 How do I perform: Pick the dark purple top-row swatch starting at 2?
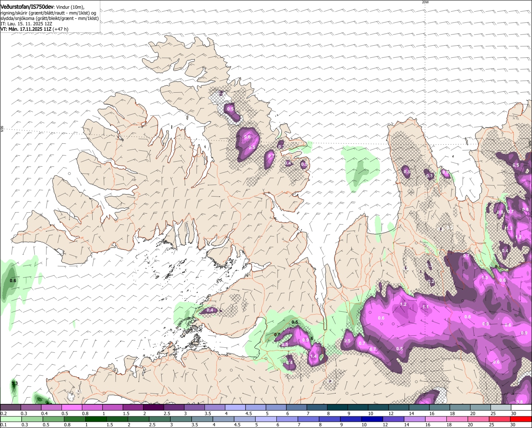point(153,408)
